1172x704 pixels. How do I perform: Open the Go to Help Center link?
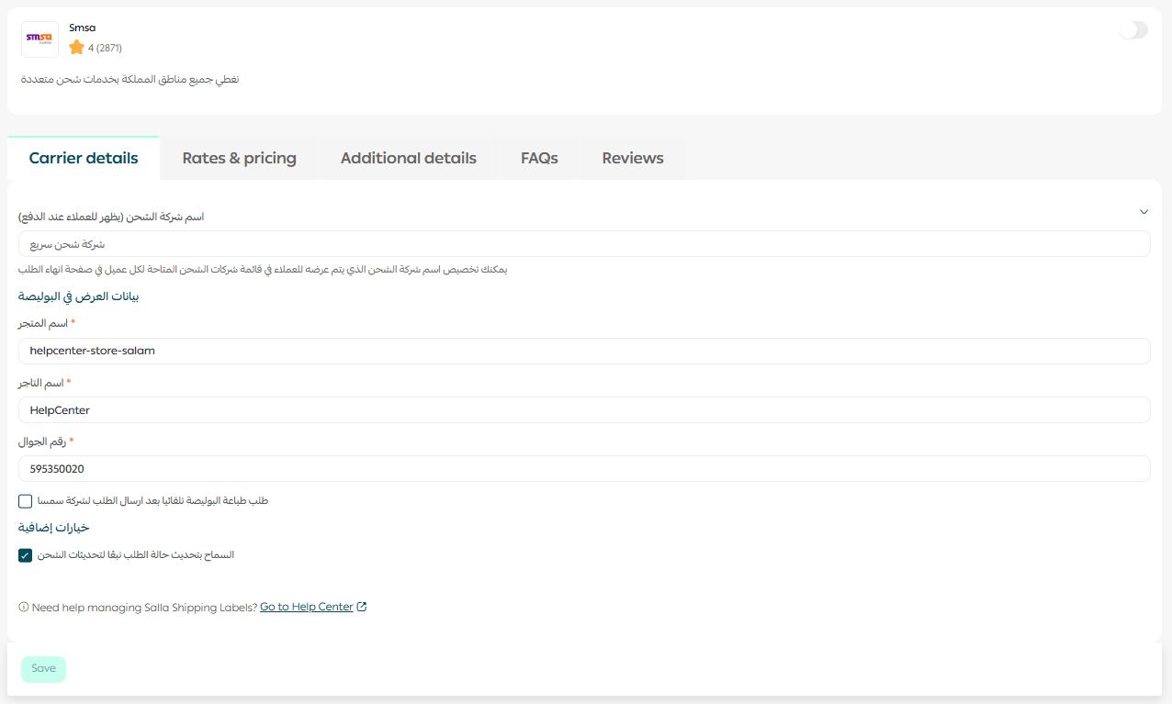[306, 607]
